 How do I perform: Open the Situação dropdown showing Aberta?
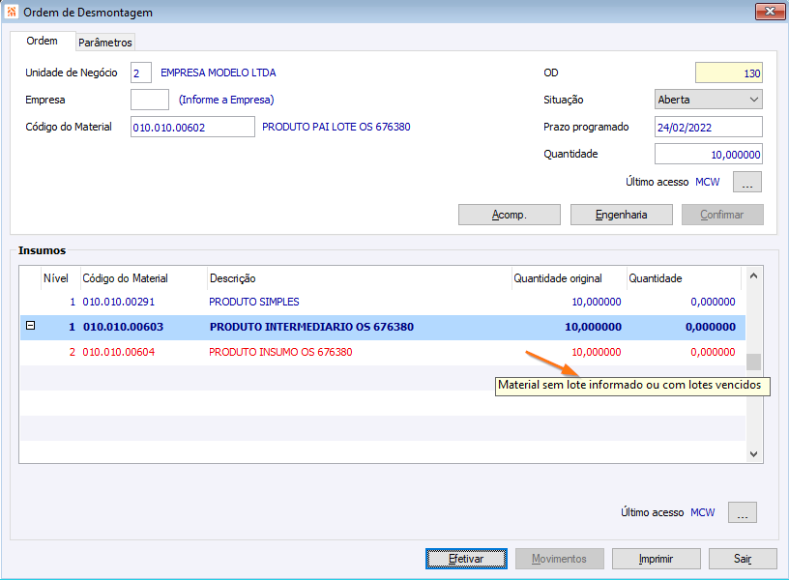[x=708, y=100]
